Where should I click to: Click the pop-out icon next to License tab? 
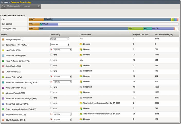(39, 6)
